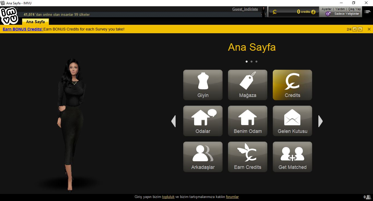Open the Gelen Kutusu inbox tile
The width and height of the screenshot is (373, 201).
coord(292,121)
